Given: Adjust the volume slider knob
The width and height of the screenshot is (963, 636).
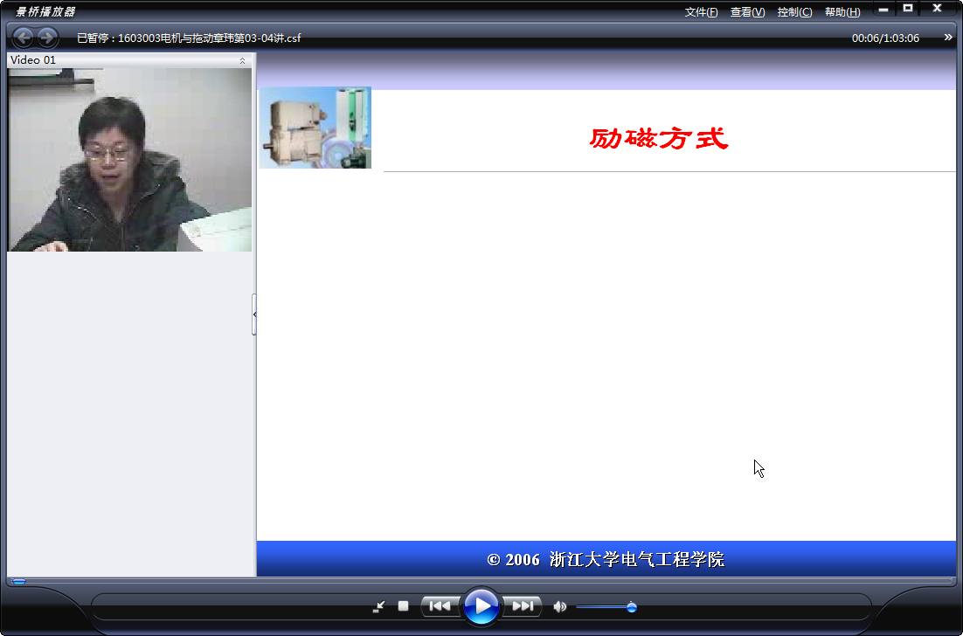Looking at the screenshot, I should (631, 607).
